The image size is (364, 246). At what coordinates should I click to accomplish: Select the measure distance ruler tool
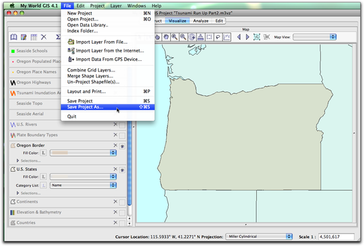[201, 37]
